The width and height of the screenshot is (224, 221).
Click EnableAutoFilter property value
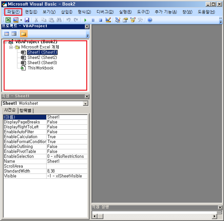tap(67, 132)
